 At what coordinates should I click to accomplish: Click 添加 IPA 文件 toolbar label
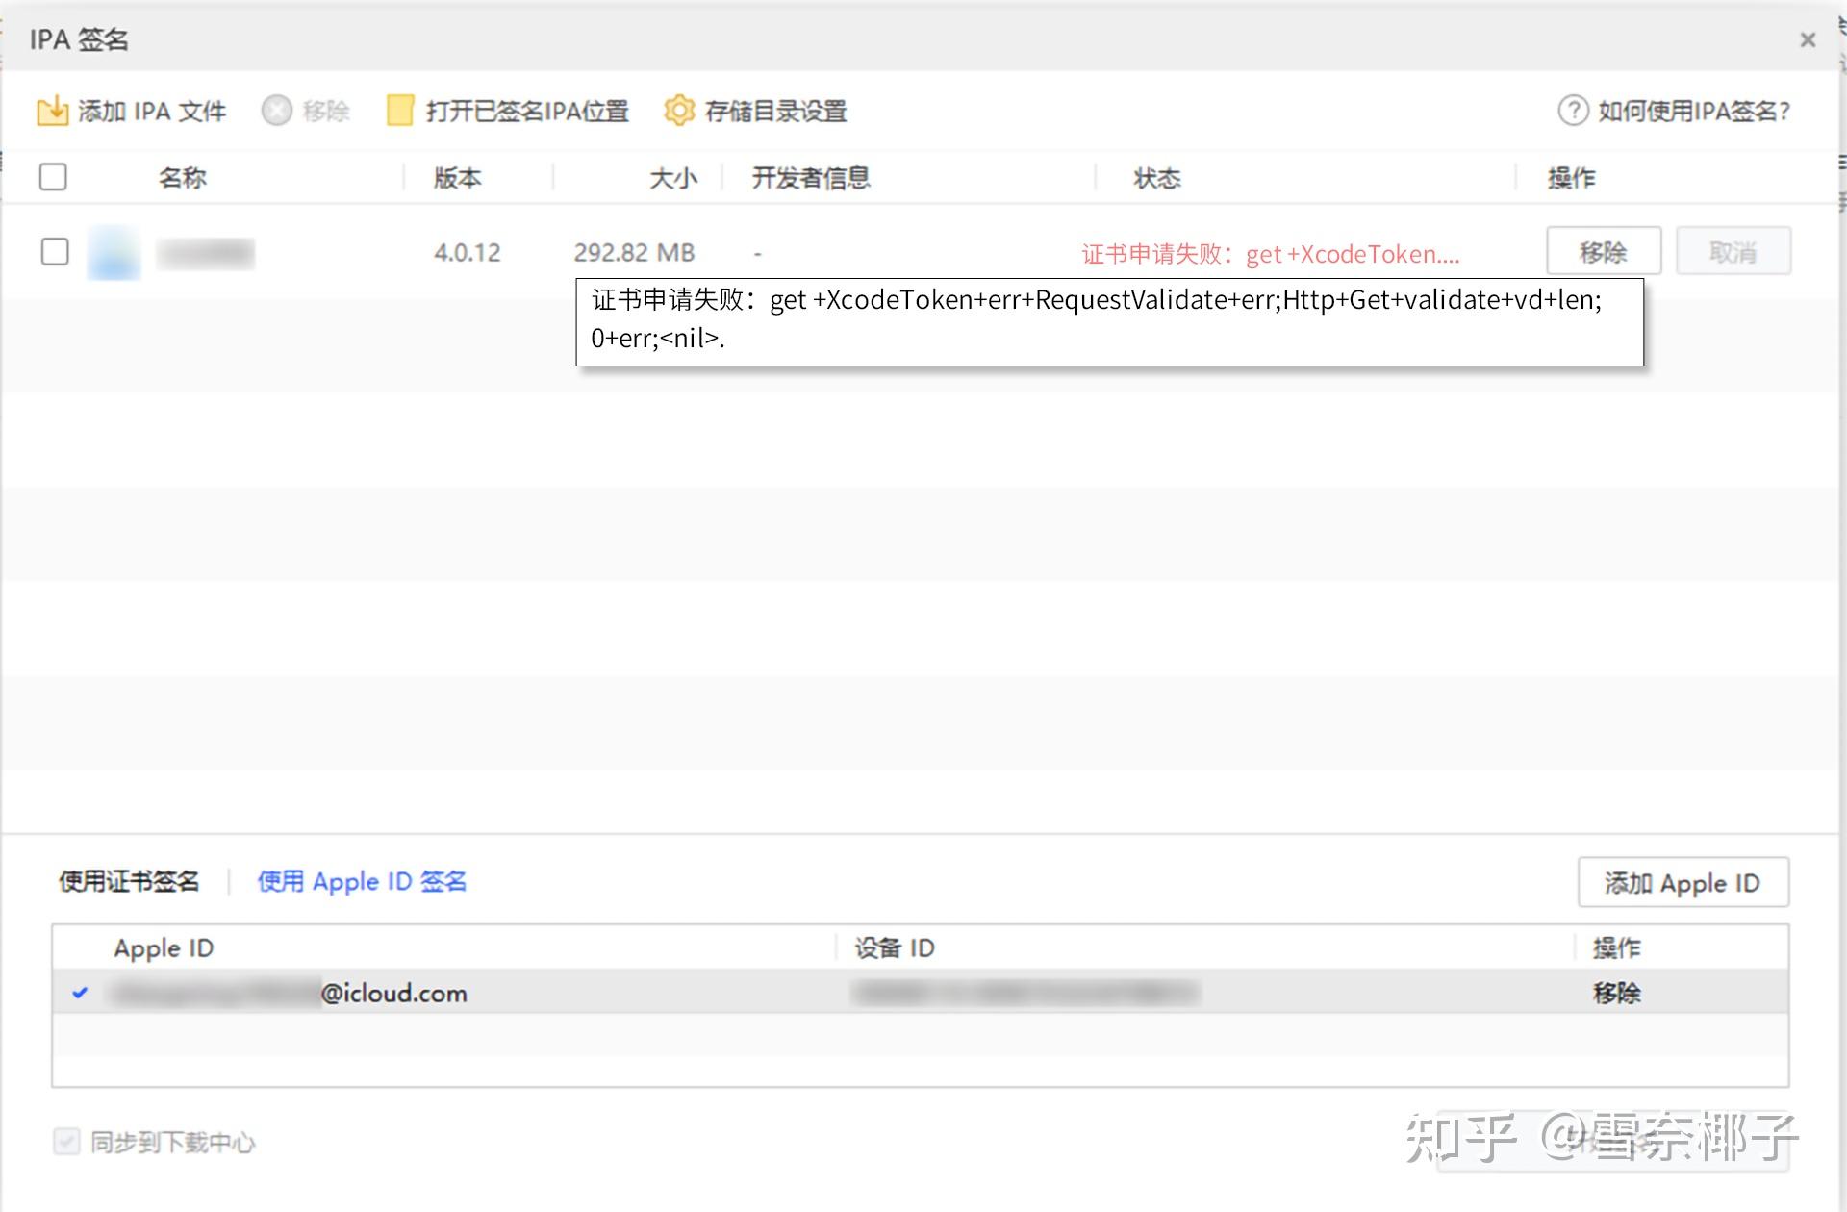(x=152, y=112)
